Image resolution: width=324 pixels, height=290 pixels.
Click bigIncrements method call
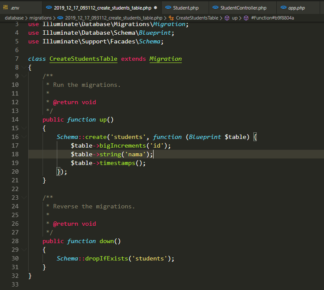(x=123, y=145)
